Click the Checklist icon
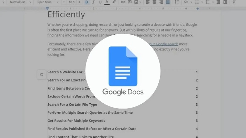Screen dimensions: 246x138 (186, 2)
